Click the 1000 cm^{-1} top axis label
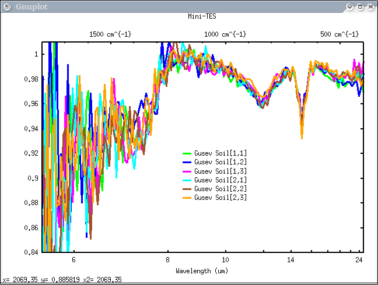This screenshot has height=285, width=378. click(225, 34)
